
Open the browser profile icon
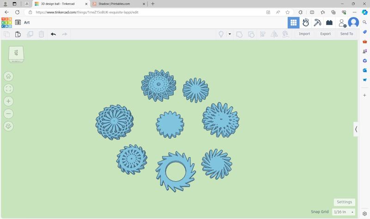(x=5, y=4)
